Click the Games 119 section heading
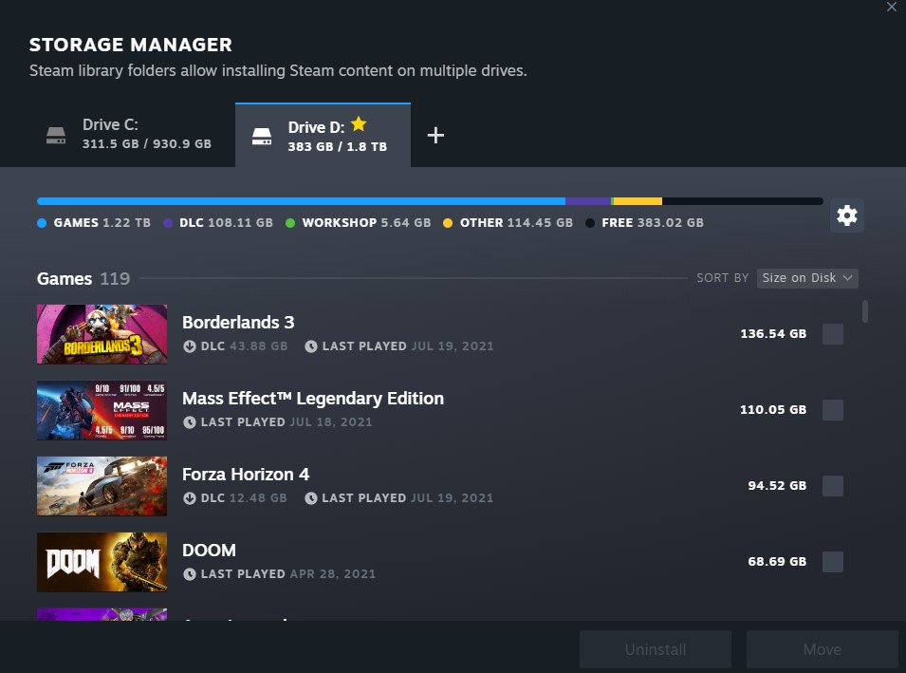This screenshot has height=673, width=906. click(x=83, y=279)
